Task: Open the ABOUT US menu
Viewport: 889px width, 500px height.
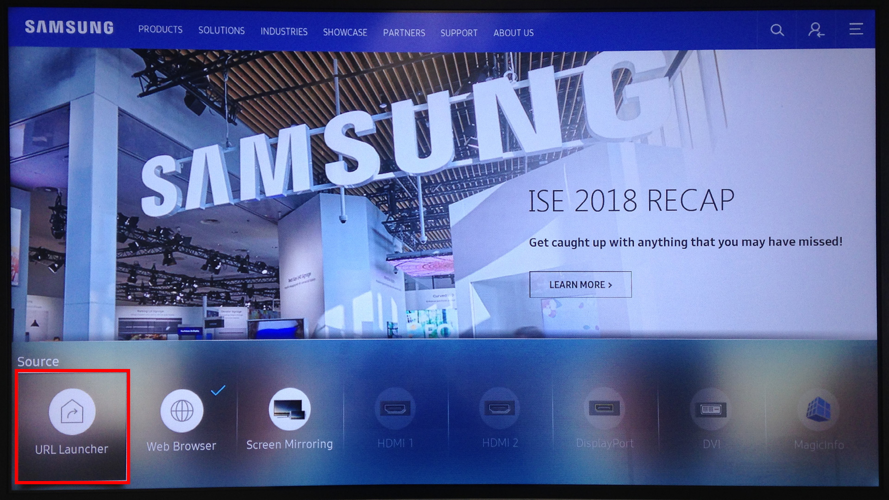Action: [513, 33]
